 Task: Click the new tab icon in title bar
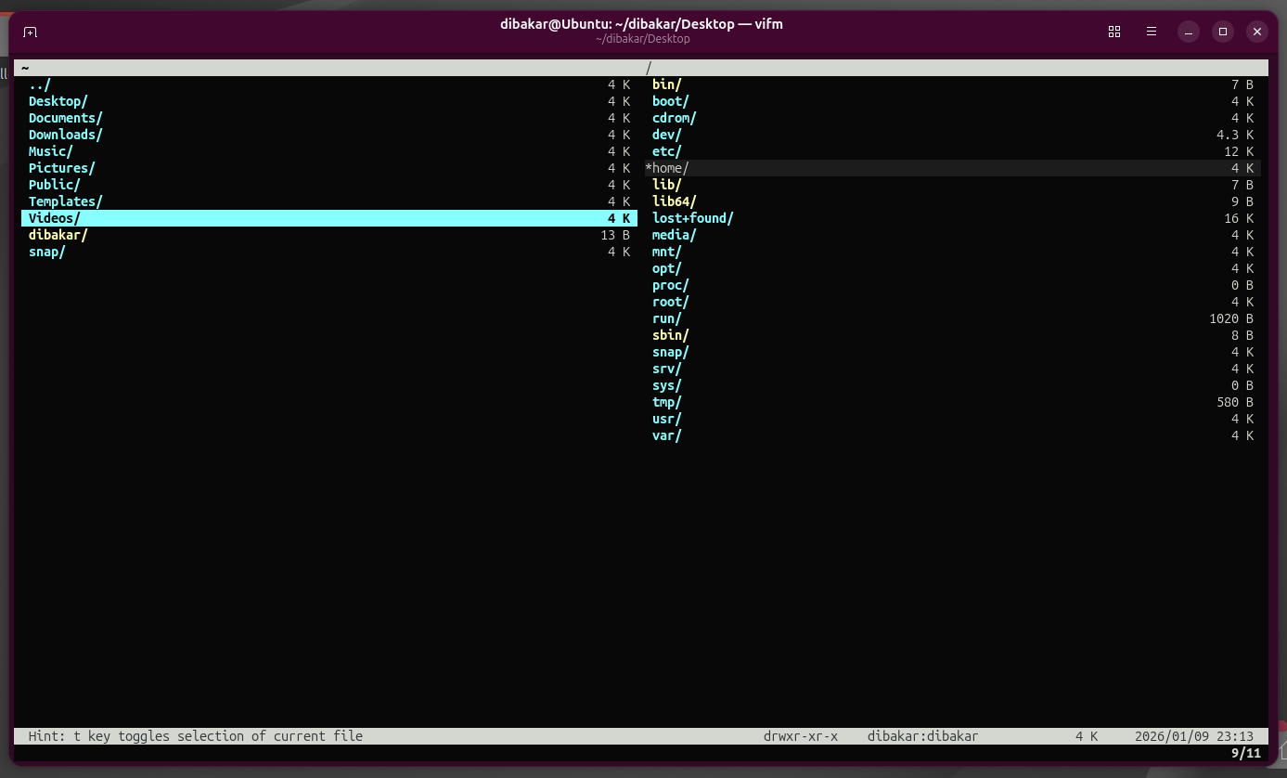pyautogui.click(x=30, y=32)
